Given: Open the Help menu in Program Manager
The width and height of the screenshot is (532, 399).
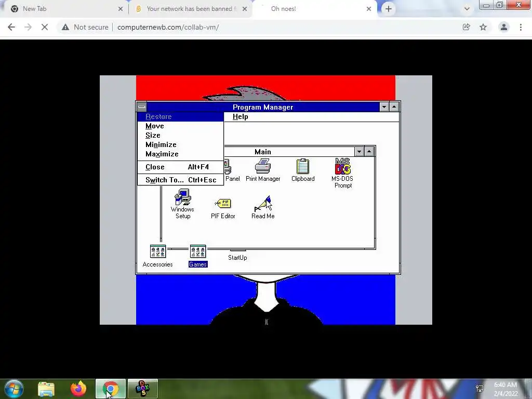Looking at the screenshot, I should point(240,117).
